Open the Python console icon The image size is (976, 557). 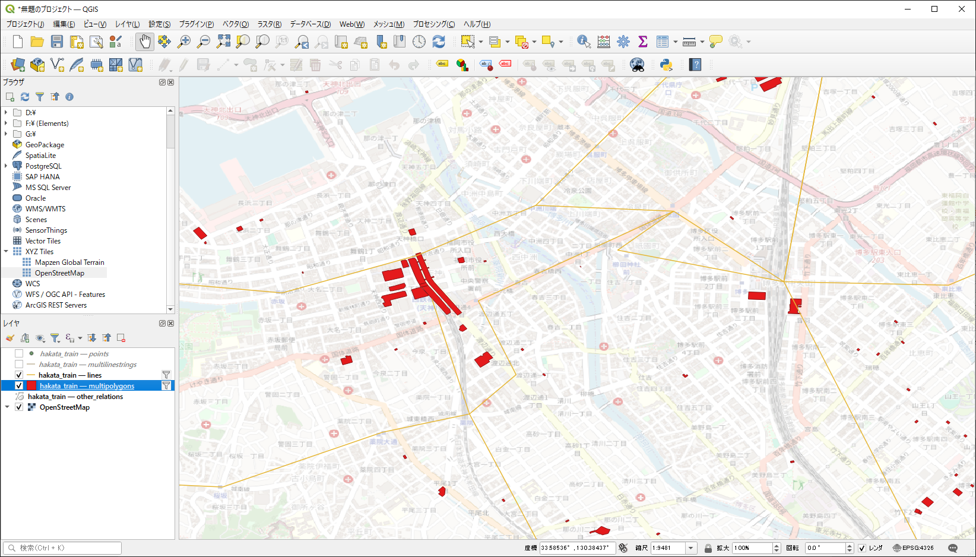coord(666,65)
